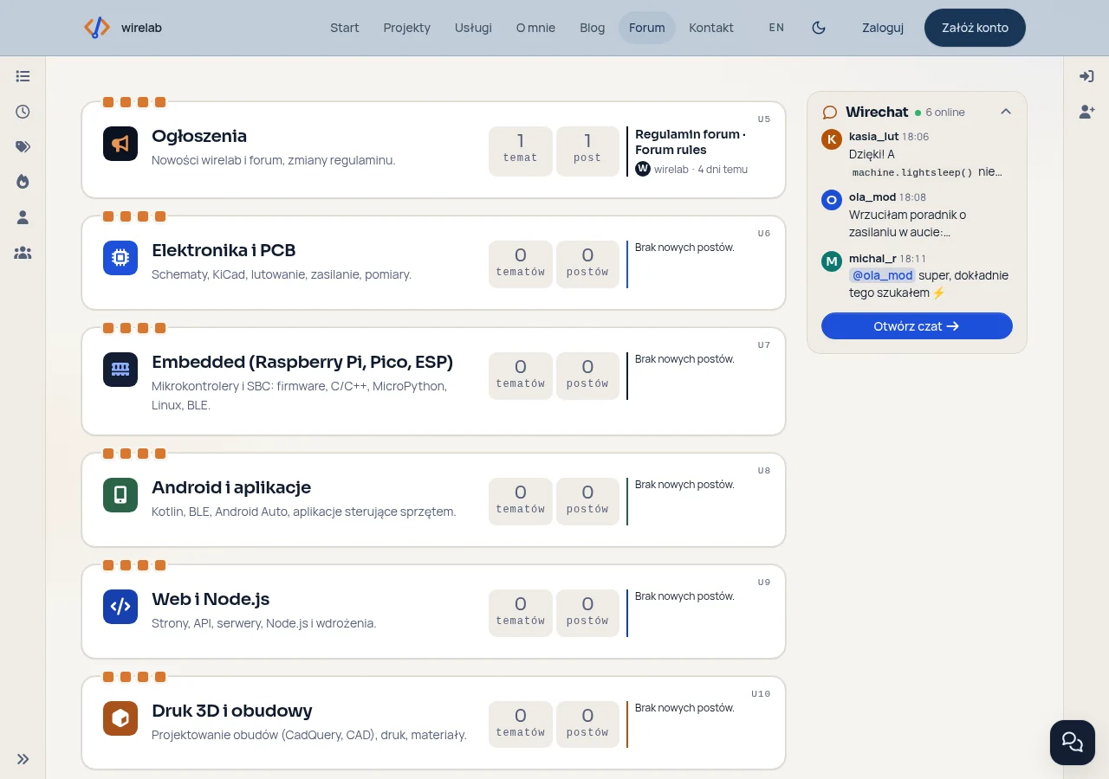Toggle dark mode with the moon icon
This screenshot has width=1109, height=779.
coord(819,28)
